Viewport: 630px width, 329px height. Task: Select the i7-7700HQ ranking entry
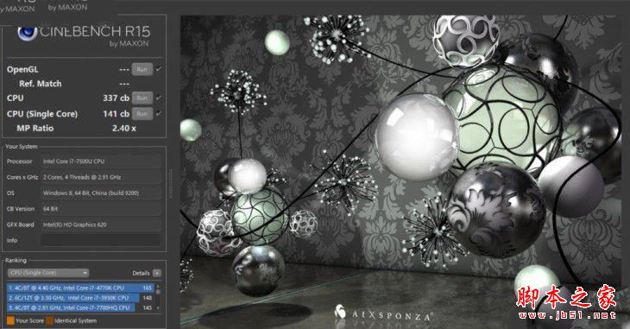click(80, 307)
